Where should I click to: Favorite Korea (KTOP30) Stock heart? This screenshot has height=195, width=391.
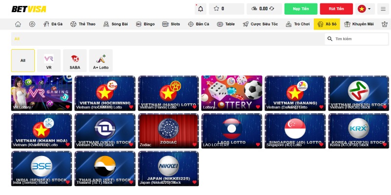pos(385,144)
